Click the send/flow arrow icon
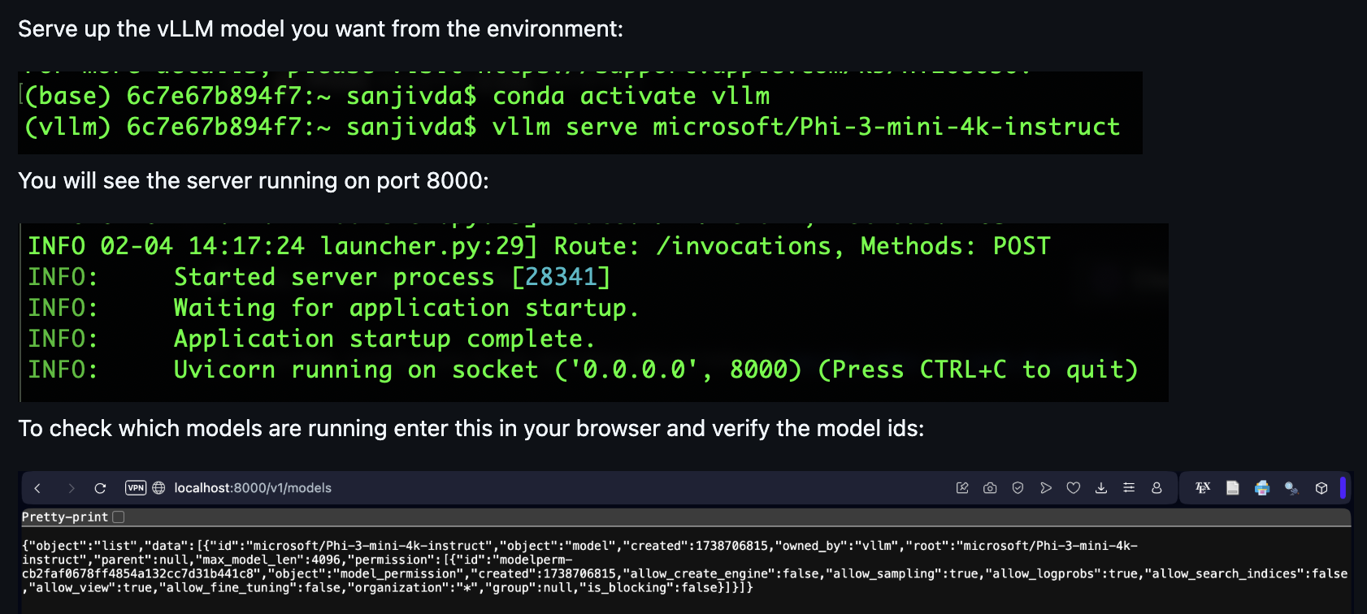Viewport: 1367px width, 614px height. (1046, 488)
